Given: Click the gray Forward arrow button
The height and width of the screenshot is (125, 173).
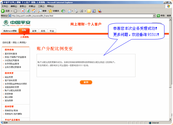Looking at the screenshot, I should pyautogui.click(x=15, y=11).
